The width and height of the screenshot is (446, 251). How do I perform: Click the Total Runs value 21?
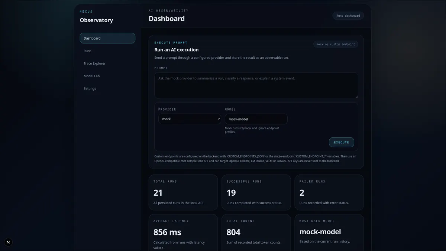point(158,193)
